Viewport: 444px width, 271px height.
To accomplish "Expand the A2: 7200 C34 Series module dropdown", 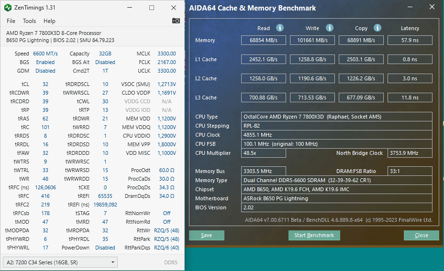I will pyautogui.click(x=60, y=262).
